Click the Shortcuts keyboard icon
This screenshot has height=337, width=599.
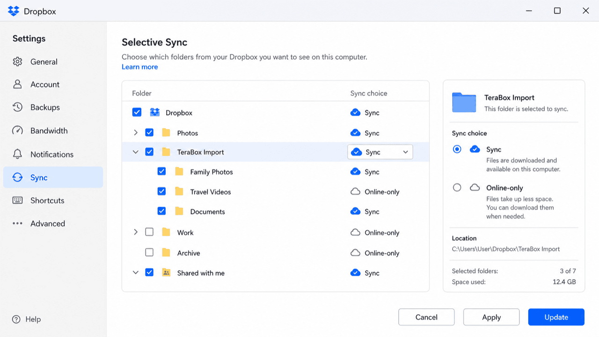point(17,200)
